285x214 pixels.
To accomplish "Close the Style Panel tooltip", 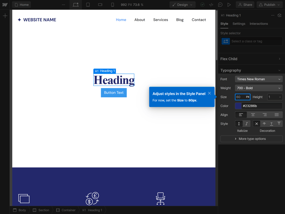I will (x=209, y=93).
